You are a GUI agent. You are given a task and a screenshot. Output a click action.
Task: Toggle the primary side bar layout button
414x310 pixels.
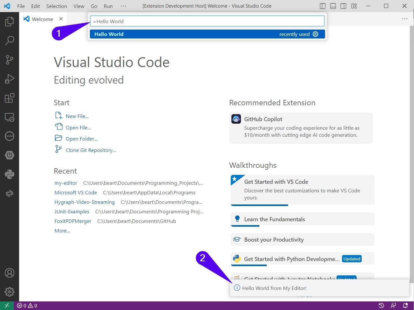323,6
